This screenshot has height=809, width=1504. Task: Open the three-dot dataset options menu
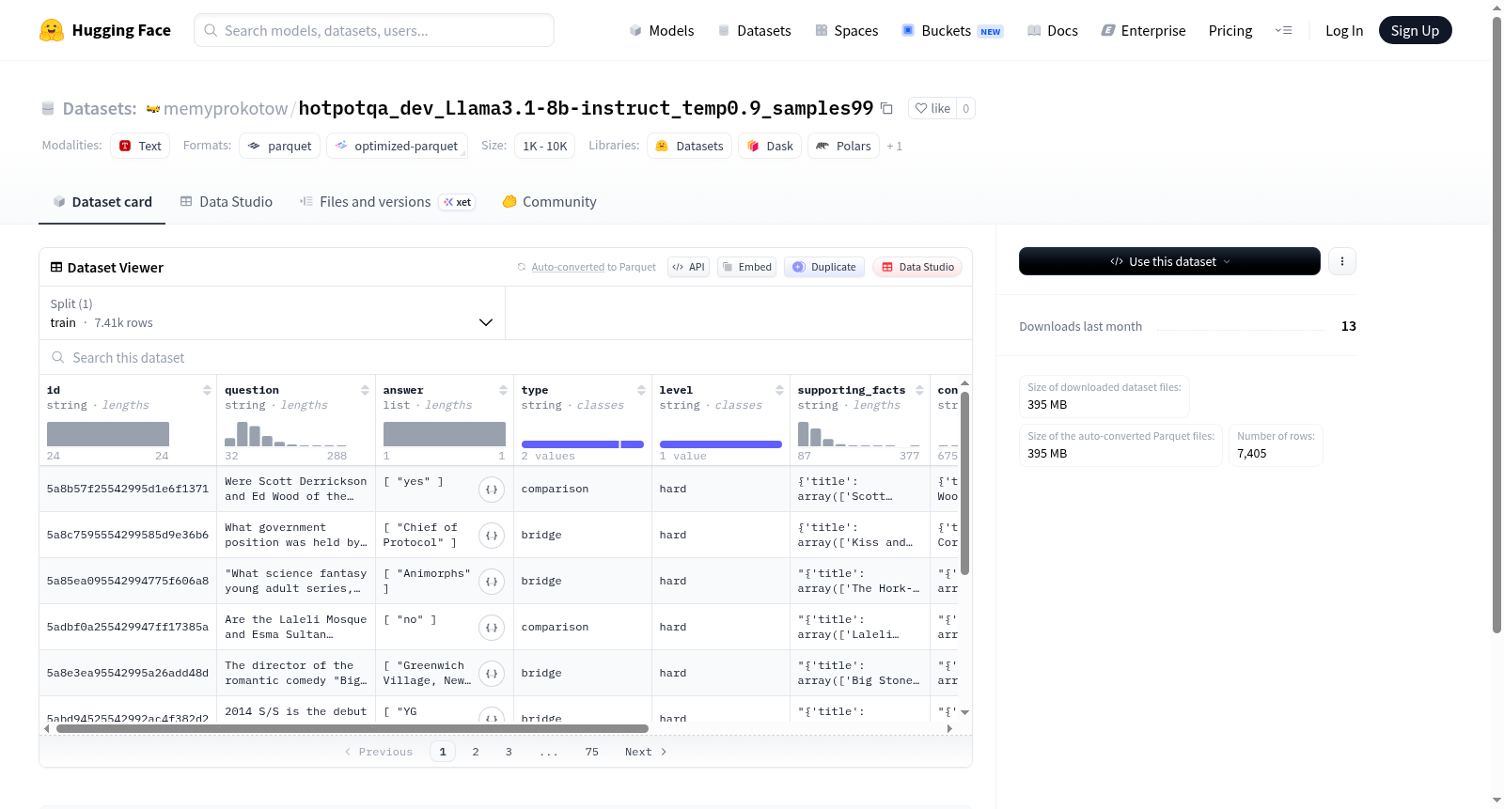click(x=1342, y=261)
